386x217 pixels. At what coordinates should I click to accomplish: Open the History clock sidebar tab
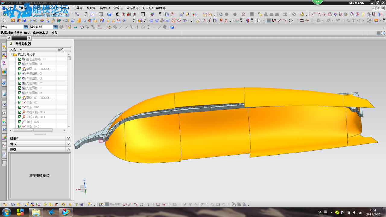4,105
